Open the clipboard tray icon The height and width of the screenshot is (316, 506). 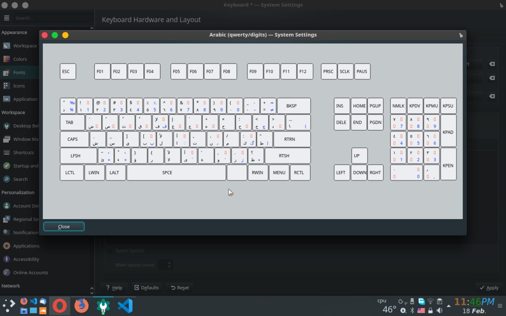click(x=439, y=301)
